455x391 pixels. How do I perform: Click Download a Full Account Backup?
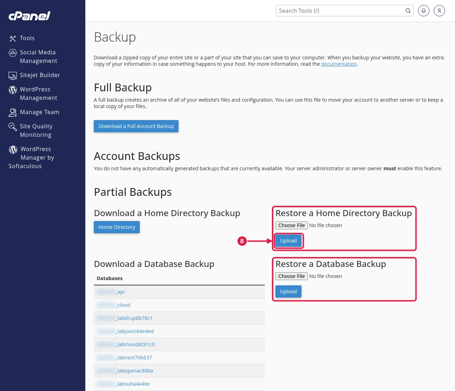click(136, 126)
